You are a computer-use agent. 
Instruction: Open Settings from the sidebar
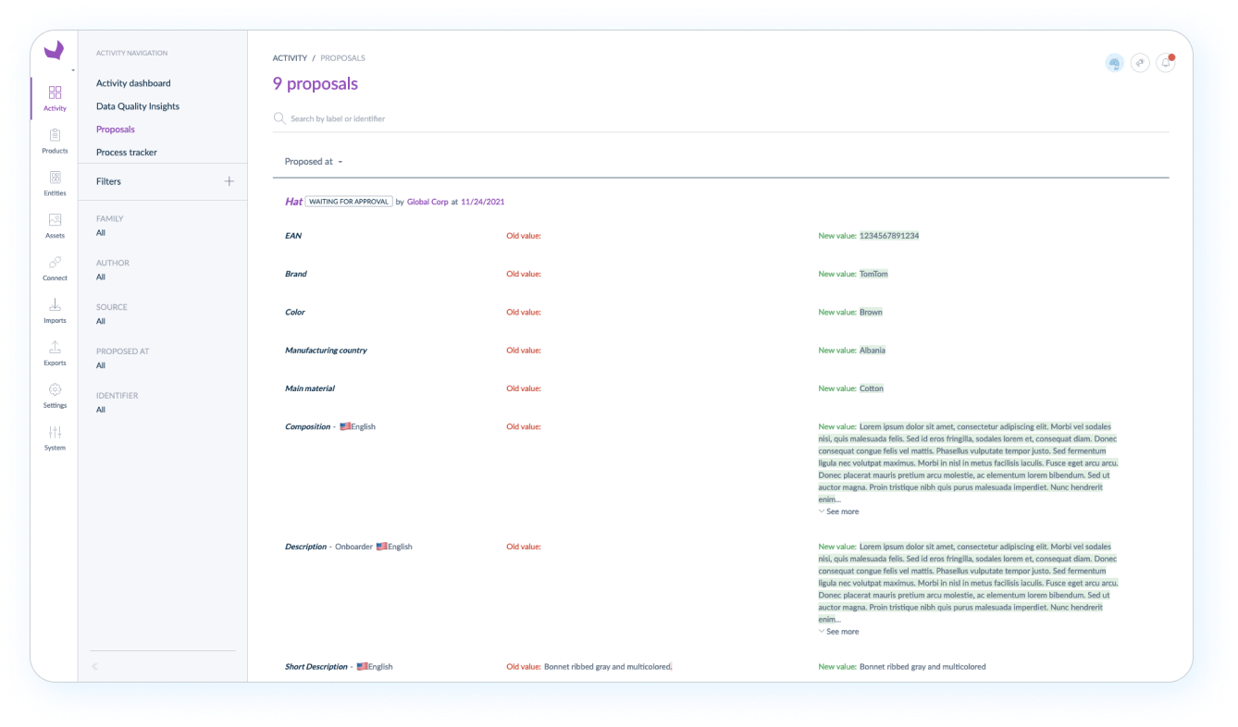point(55,396)
